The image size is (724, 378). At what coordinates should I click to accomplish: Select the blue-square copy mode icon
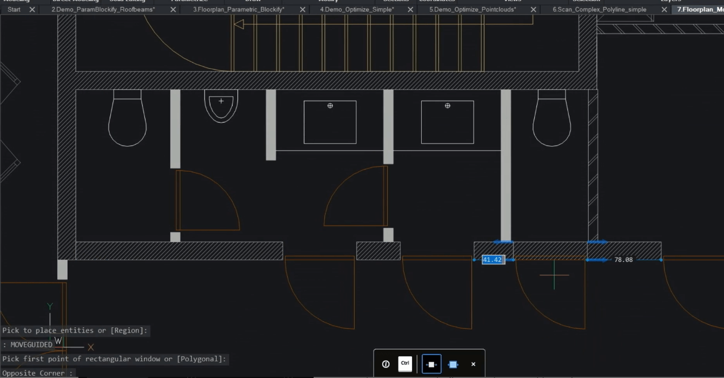[453, 364]
